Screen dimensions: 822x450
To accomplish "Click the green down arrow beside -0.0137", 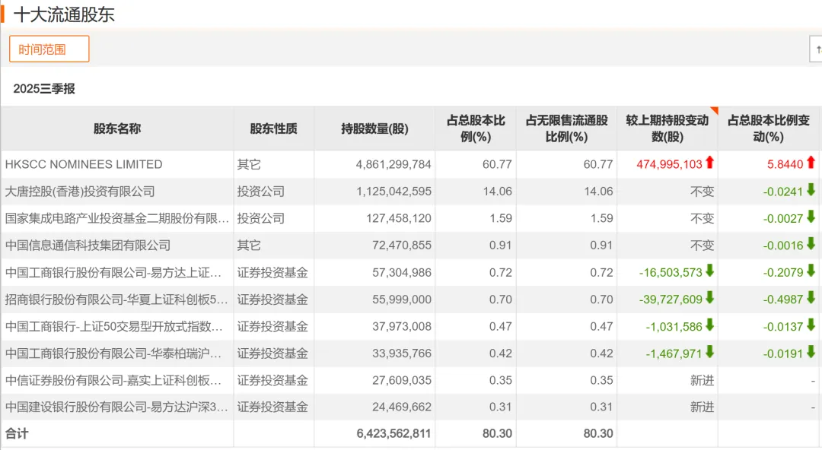I will click(x=811, y=325).
